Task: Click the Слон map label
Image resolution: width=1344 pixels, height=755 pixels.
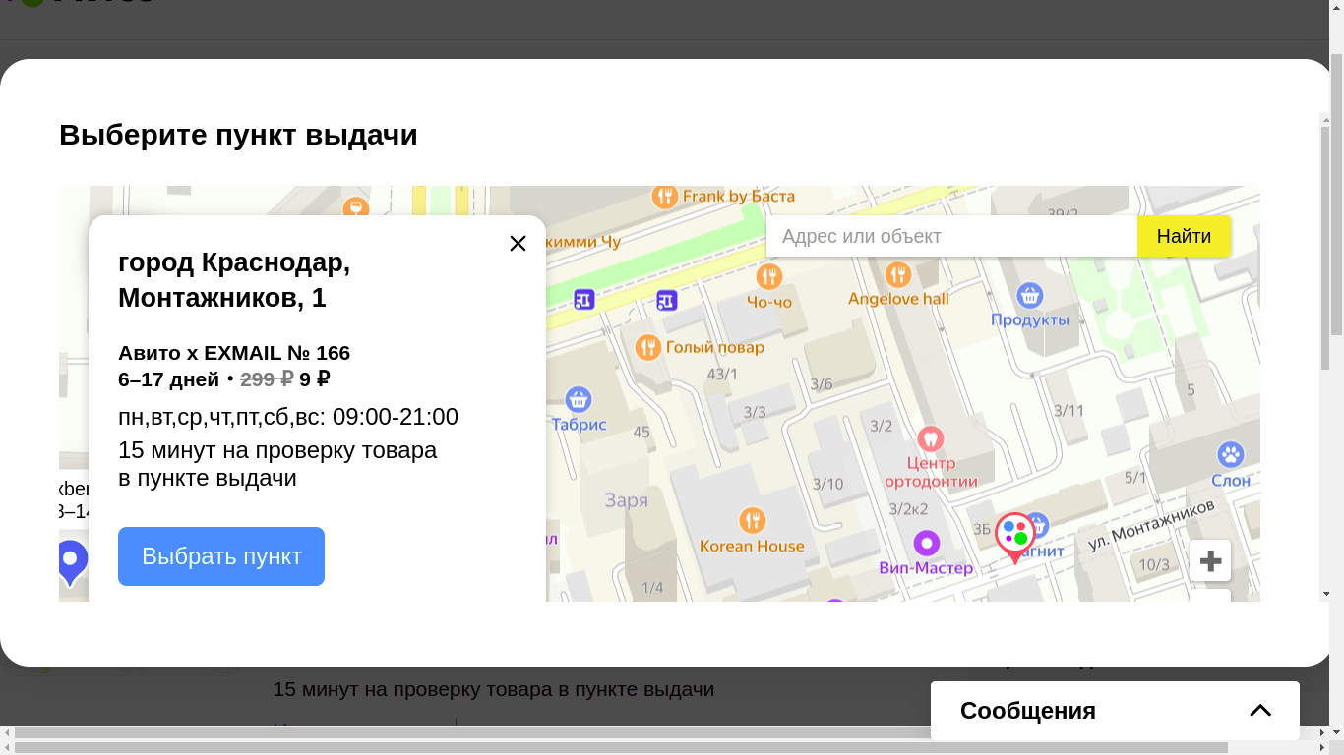Action: tap(1231, 481)
